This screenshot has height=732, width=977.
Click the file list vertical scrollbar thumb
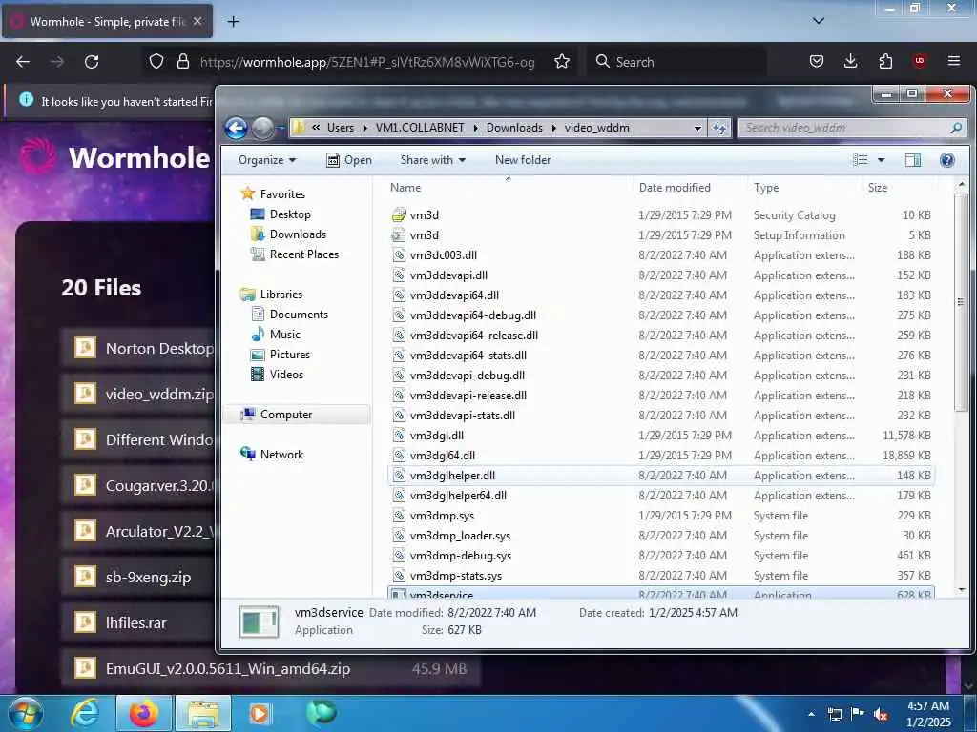point(961,301)
